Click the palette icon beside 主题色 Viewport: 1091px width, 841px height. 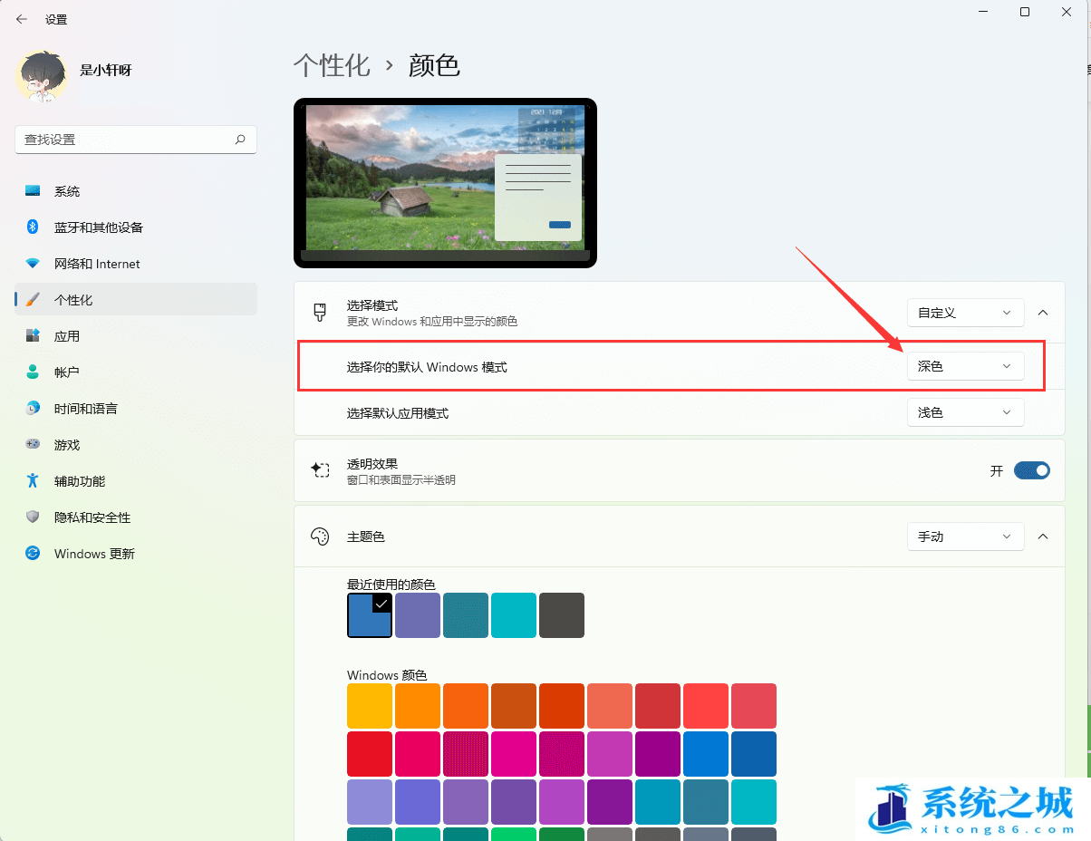click(x=320, y=536)
